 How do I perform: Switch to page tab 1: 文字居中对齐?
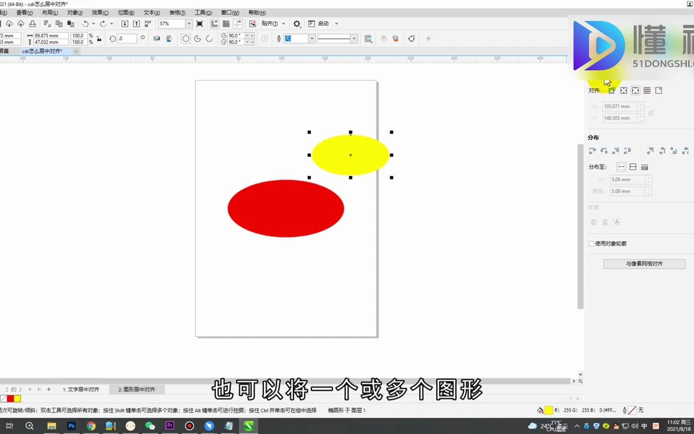[x=81, y=389]
